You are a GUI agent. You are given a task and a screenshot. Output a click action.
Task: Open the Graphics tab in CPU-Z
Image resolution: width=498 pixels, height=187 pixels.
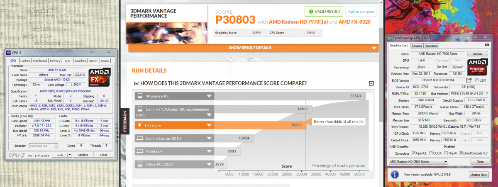pos(81,61)
